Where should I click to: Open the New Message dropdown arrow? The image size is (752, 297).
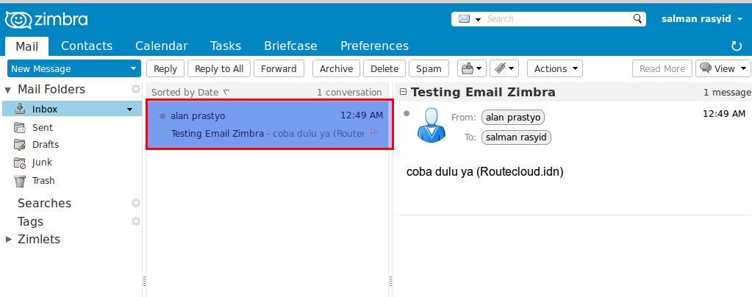(133, 68)
